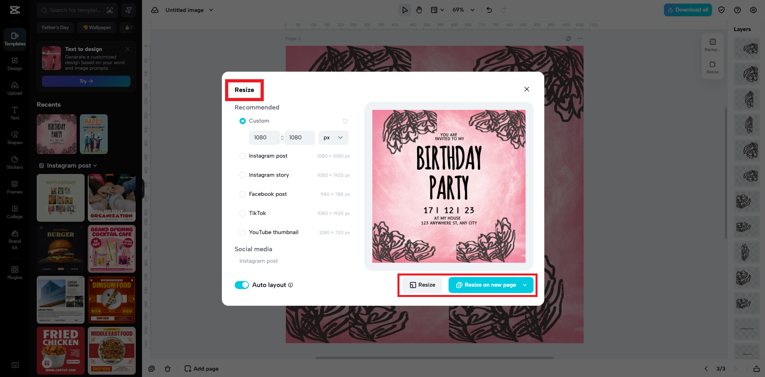Dismiss the Text to design card
The width and height of the screenshot is (765, 377).
click(x=128, y=49)
